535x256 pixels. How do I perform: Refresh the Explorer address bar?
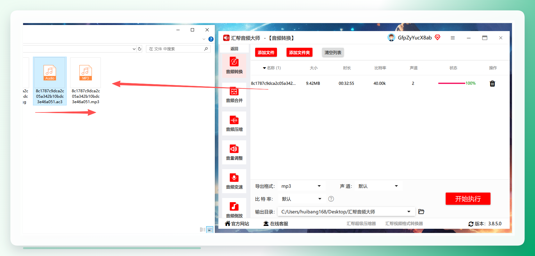pyautogui.click(x=140, y=49)
